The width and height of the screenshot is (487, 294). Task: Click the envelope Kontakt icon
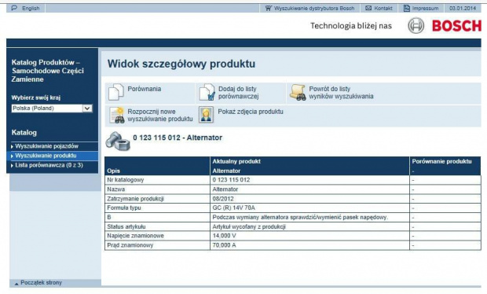tap(368, 8)
